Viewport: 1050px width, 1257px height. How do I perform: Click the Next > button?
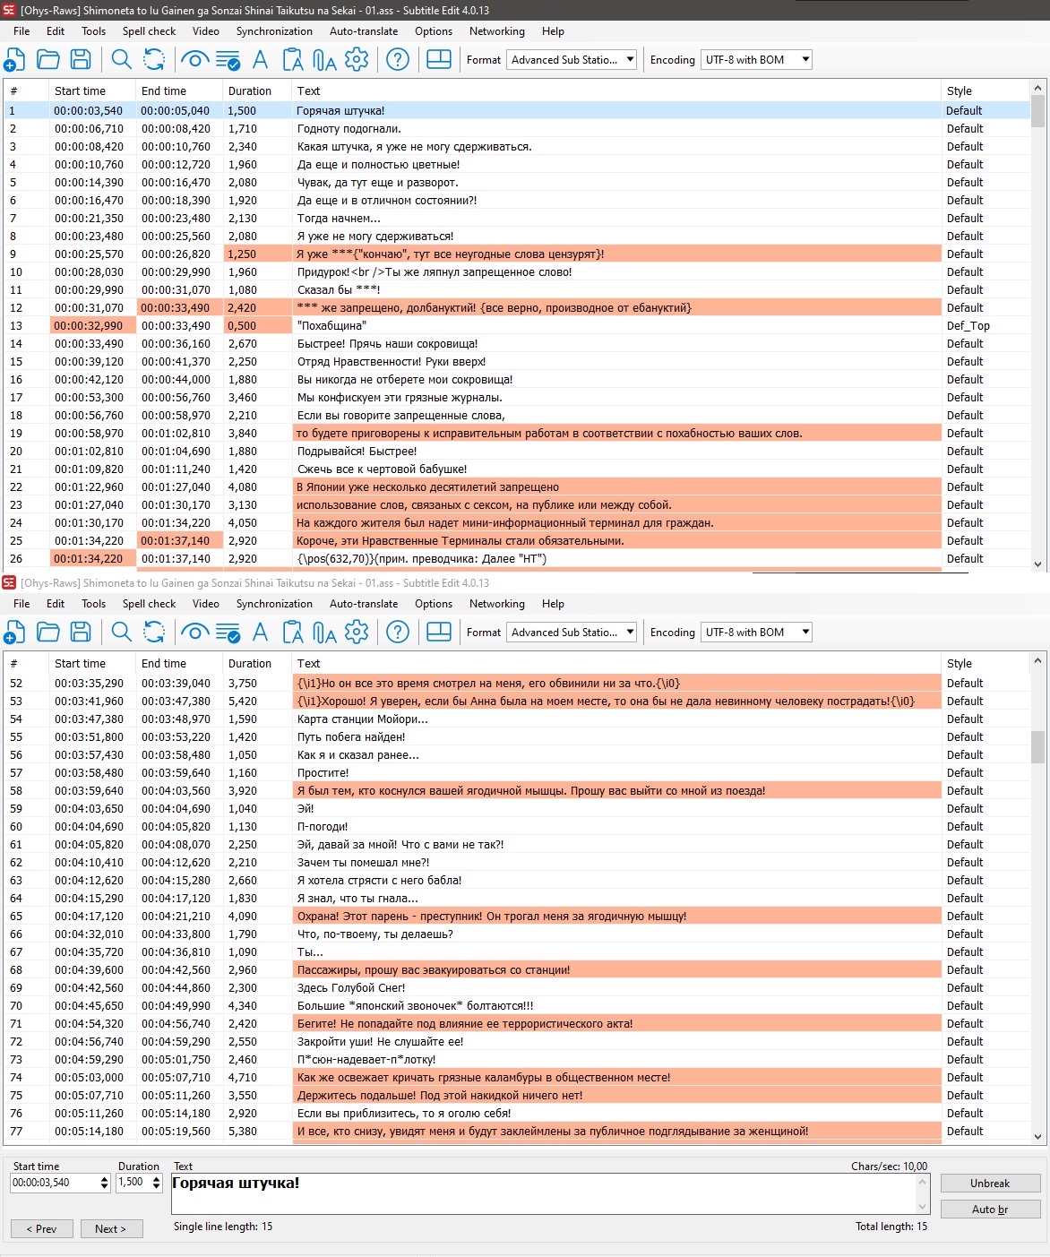point(110,1229)
